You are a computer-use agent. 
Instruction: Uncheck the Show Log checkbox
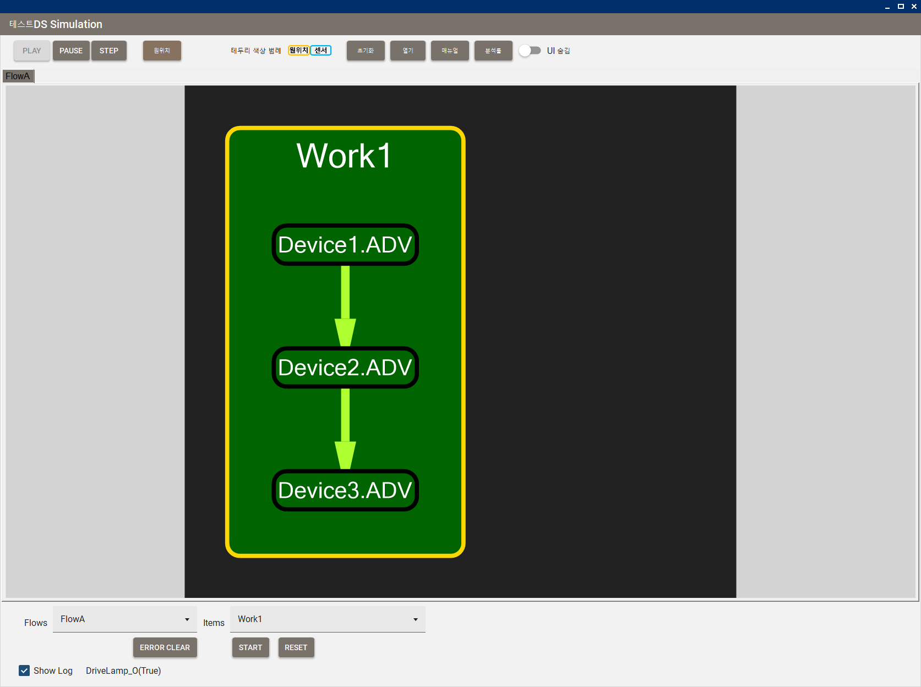click(x=24, y=670)
